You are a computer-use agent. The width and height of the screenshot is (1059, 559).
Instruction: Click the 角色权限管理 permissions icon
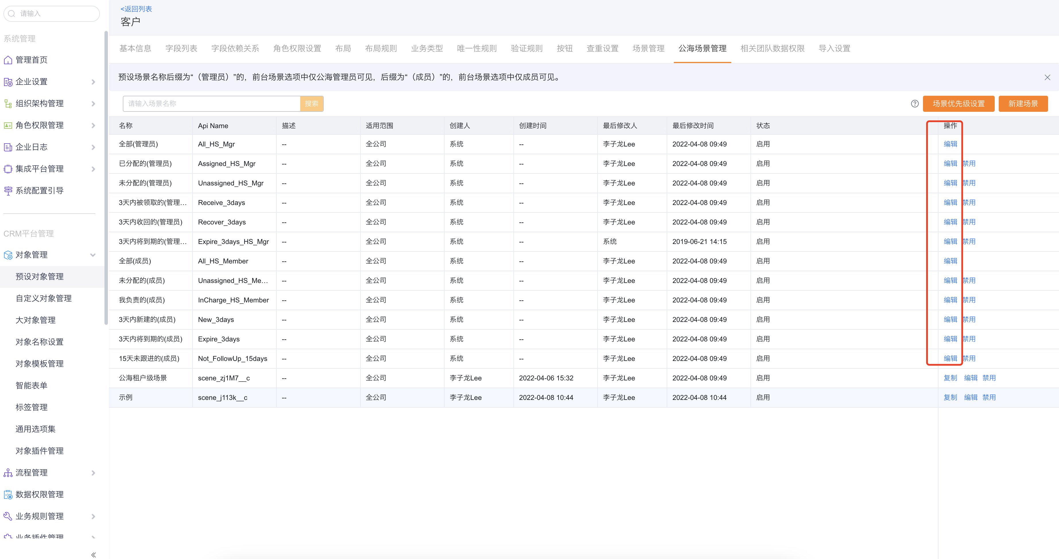click(x=8, y=125)
